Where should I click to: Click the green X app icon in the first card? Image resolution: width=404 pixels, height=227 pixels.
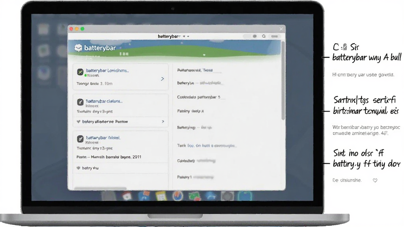[80, 72]
